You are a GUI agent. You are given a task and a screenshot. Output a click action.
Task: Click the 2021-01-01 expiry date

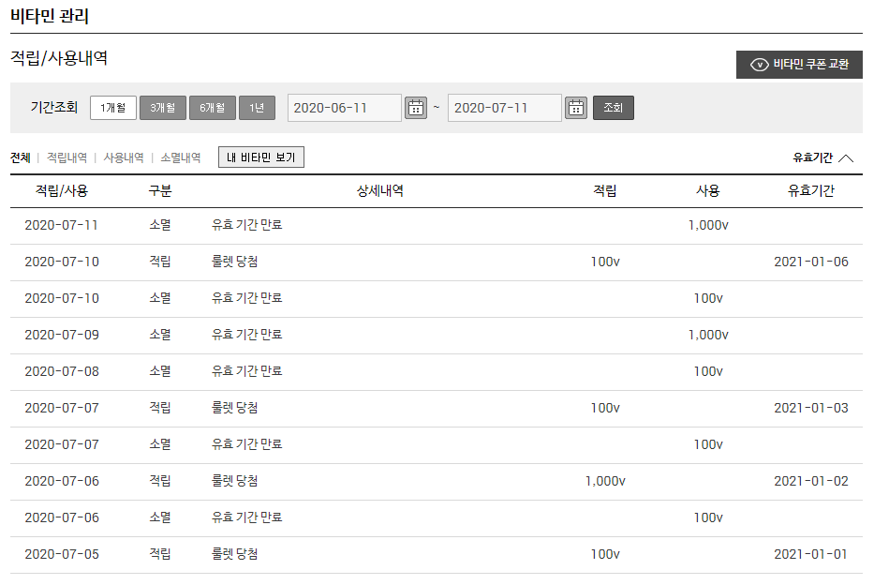coord(810,554)
